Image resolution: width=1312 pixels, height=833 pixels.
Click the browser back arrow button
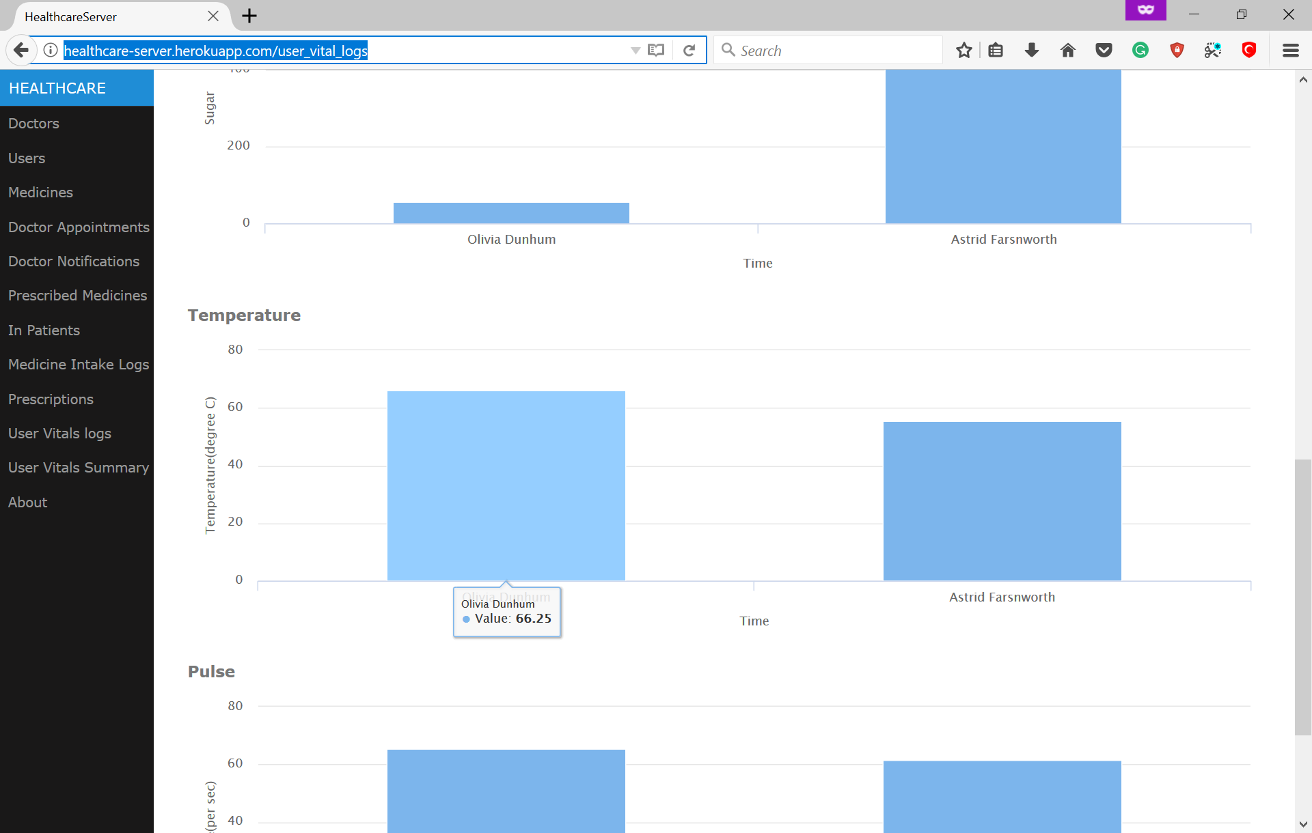coord(21,50)
